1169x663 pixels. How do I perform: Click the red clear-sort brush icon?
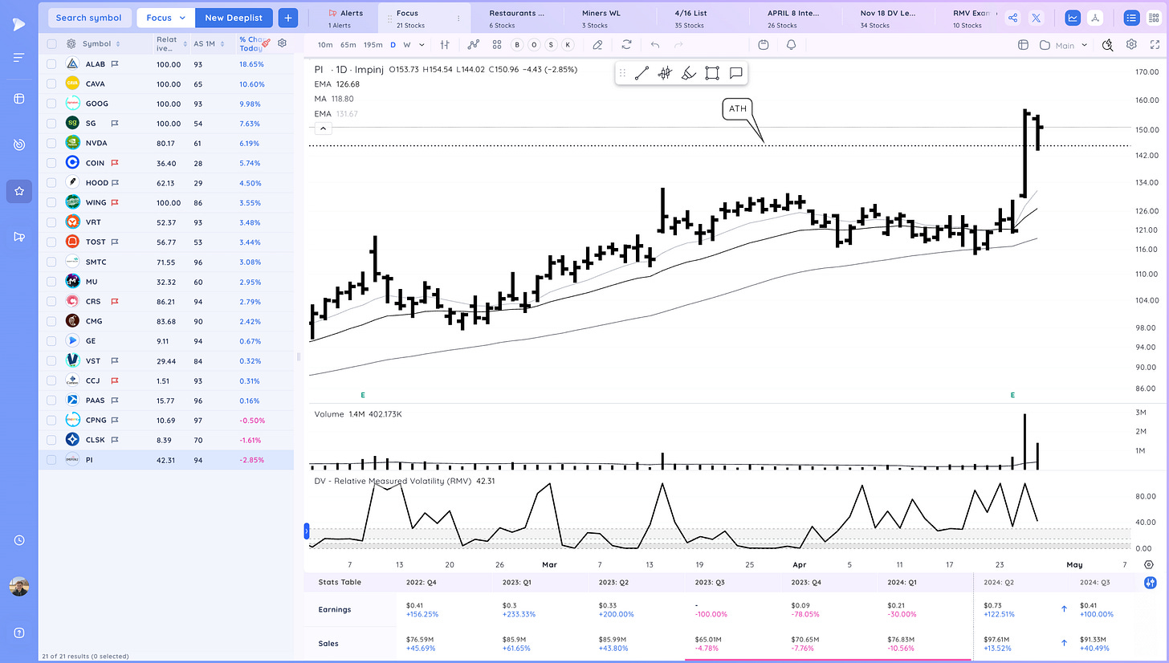pyautogui.click(x=266, y=43)
